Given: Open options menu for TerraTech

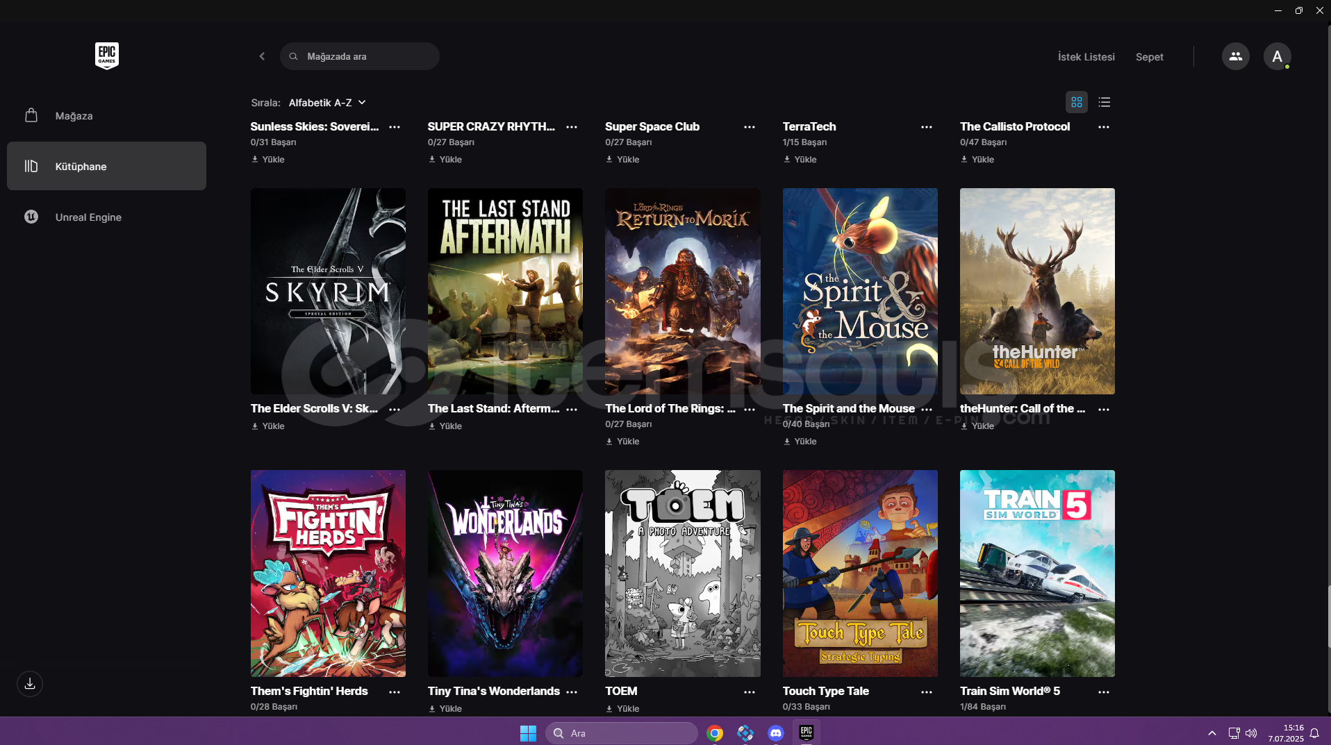Looking at the screenshot, I should [927, 127].
